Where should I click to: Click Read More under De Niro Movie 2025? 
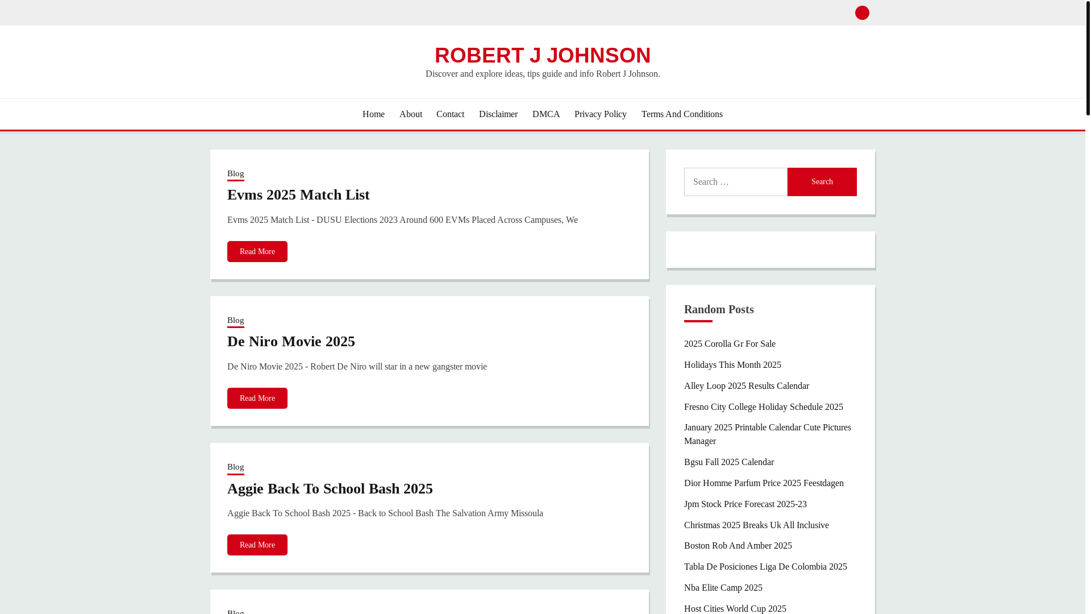(257, 398)
